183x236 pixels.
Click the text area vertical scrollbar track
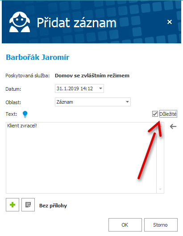pos(160,158)
